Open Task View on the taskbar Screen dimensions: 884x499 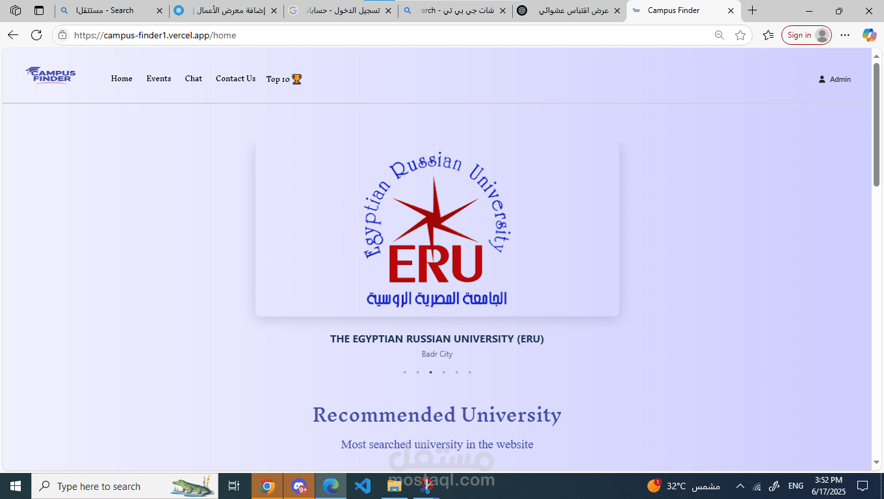coord(234,486)
